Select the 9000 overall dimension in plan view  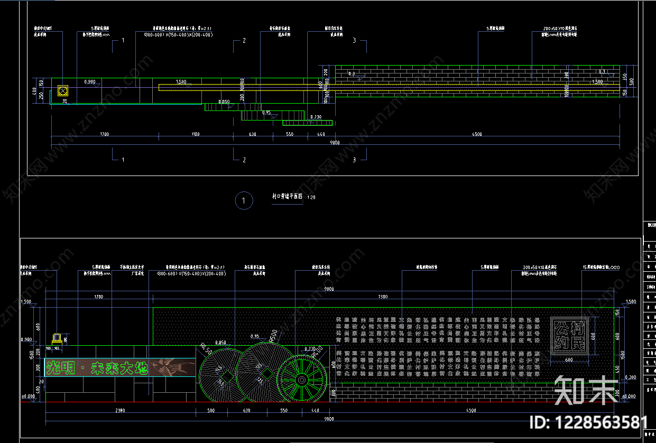click(x=335, y=143)
